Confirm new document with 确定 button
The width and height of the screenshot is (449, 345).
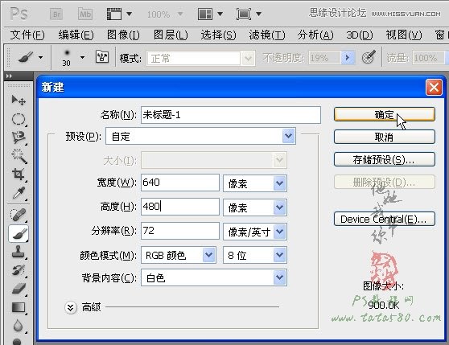tap(385, 114)
